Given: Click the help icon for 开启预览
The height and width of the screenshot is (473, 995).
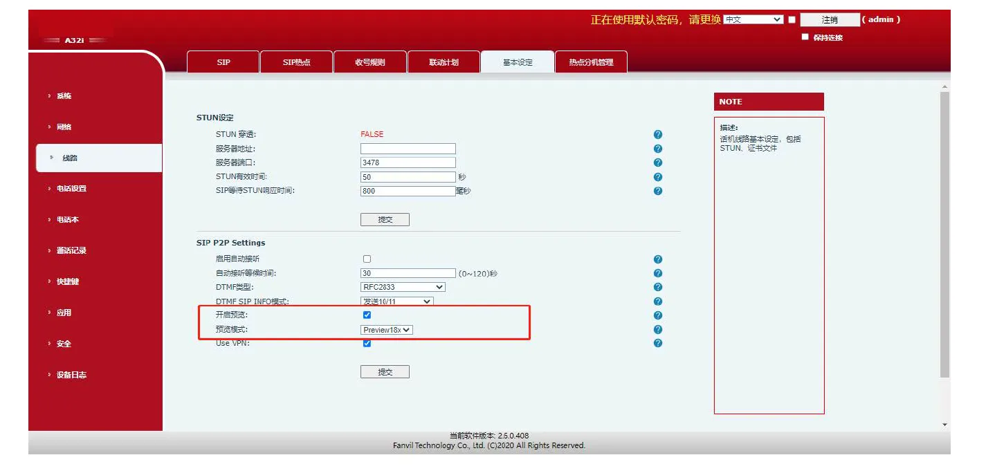Looking at the screenshot, I should [x=657, y=315].
